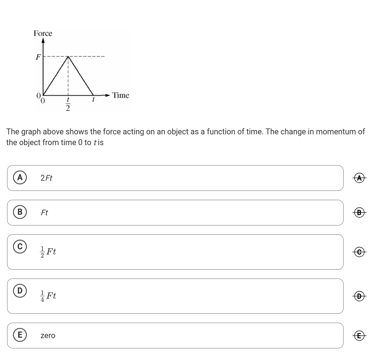Click the "Force" axis label on graph

pyautogui.click(x=43, y=33)
